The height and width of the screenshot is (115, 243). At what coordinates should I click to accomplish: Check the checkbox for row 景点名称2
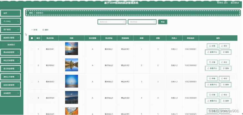(x=32, y=65)
